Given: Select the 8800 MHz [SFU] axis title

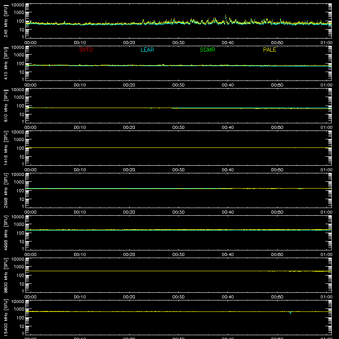Looking at the screenshot, I should tap(6, 275).
